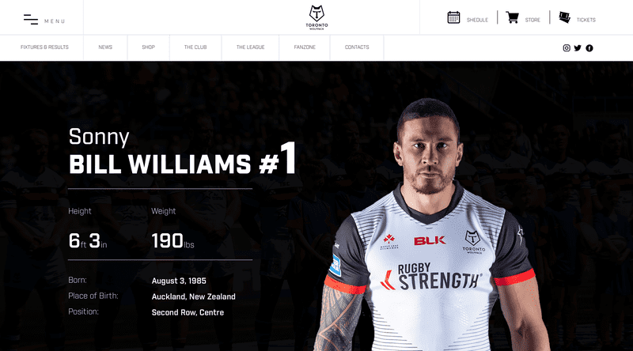Go to the Contacts page

tap(357, 47)
